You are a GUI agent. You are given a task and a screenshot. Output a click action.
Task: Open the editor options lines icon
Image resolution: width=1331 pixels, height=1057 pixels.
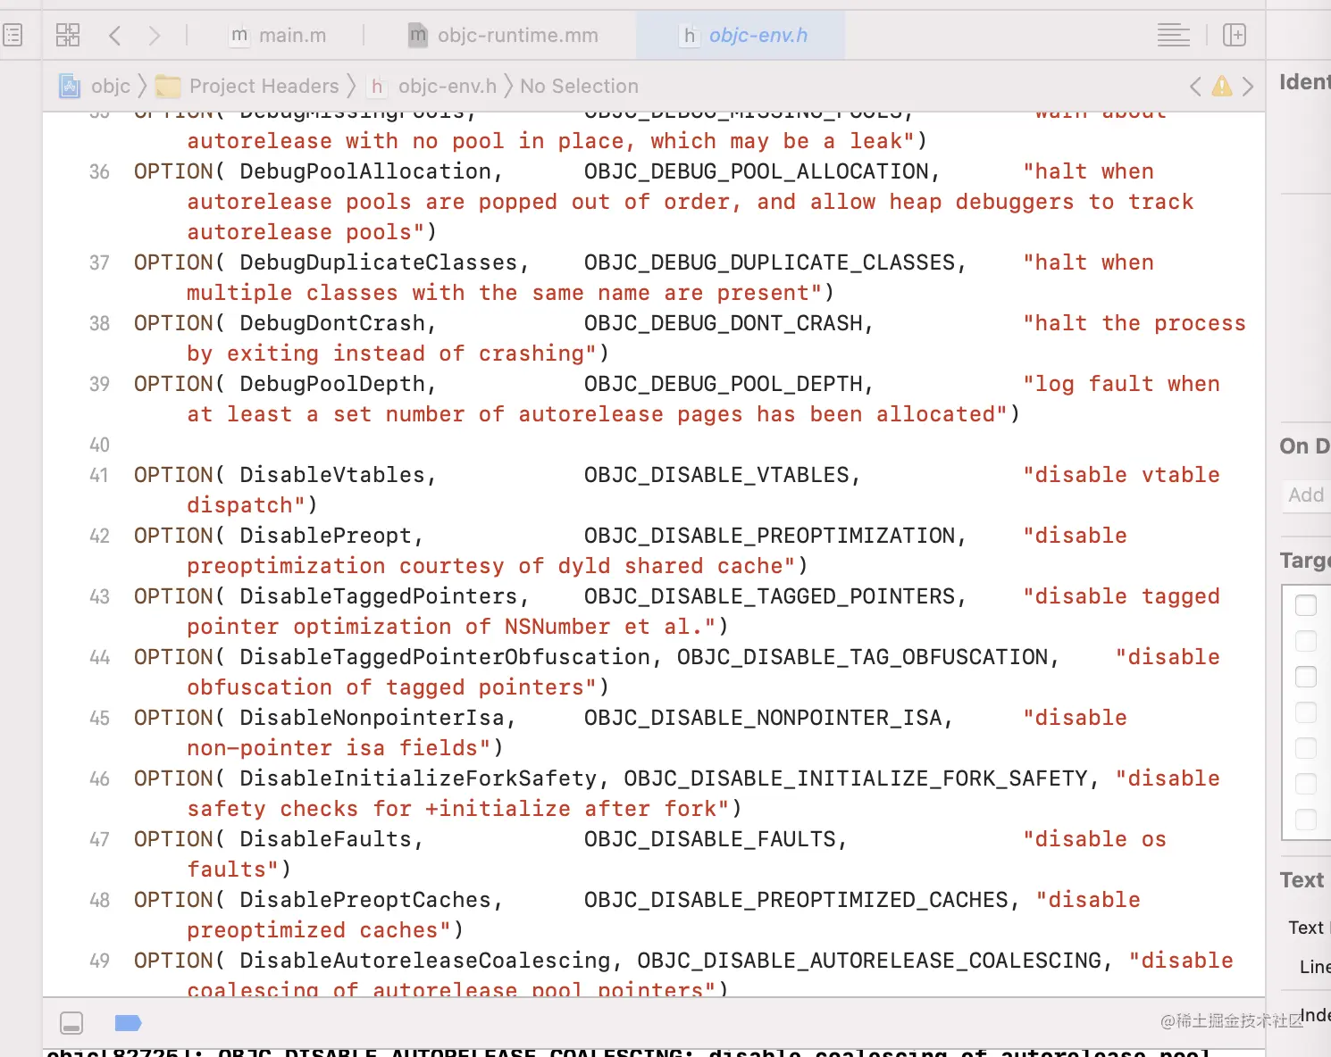tap(1173, 36)
